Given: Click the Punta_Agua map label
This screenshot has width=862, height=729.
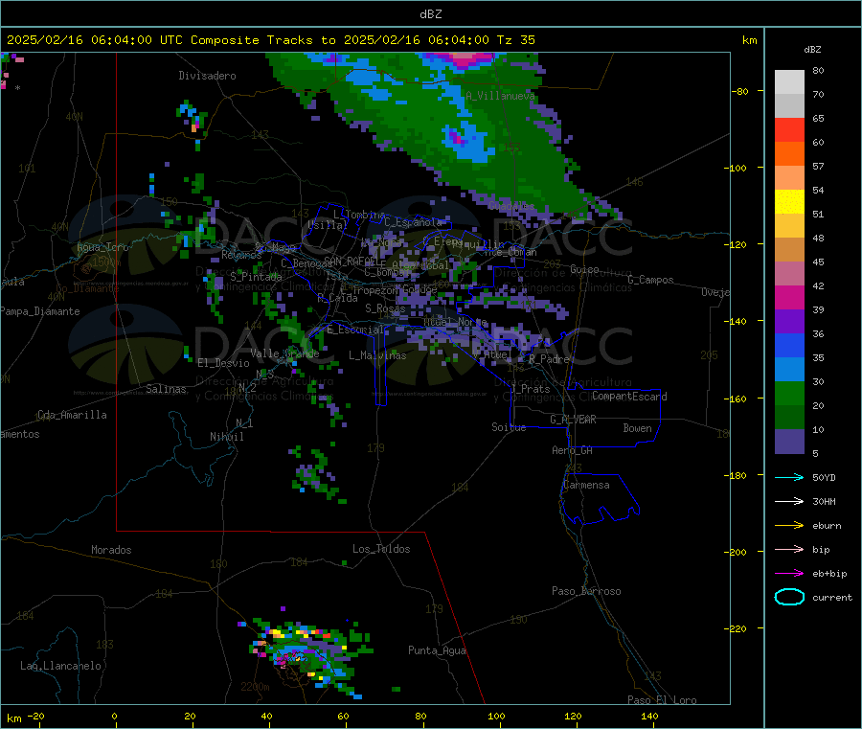Looking at the screenshot, I should tap(437, 650).
